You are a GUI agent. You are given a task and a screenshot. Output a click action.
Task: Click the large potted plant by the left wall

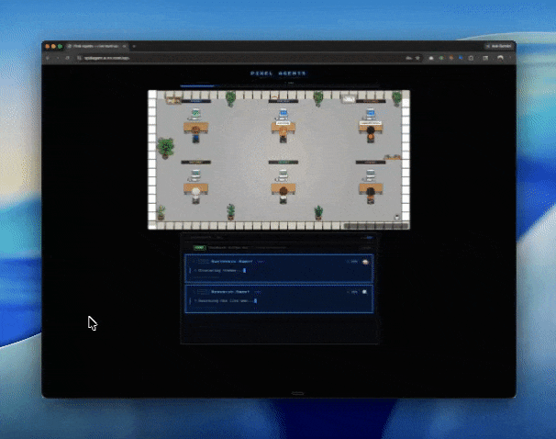click(165, 148)
